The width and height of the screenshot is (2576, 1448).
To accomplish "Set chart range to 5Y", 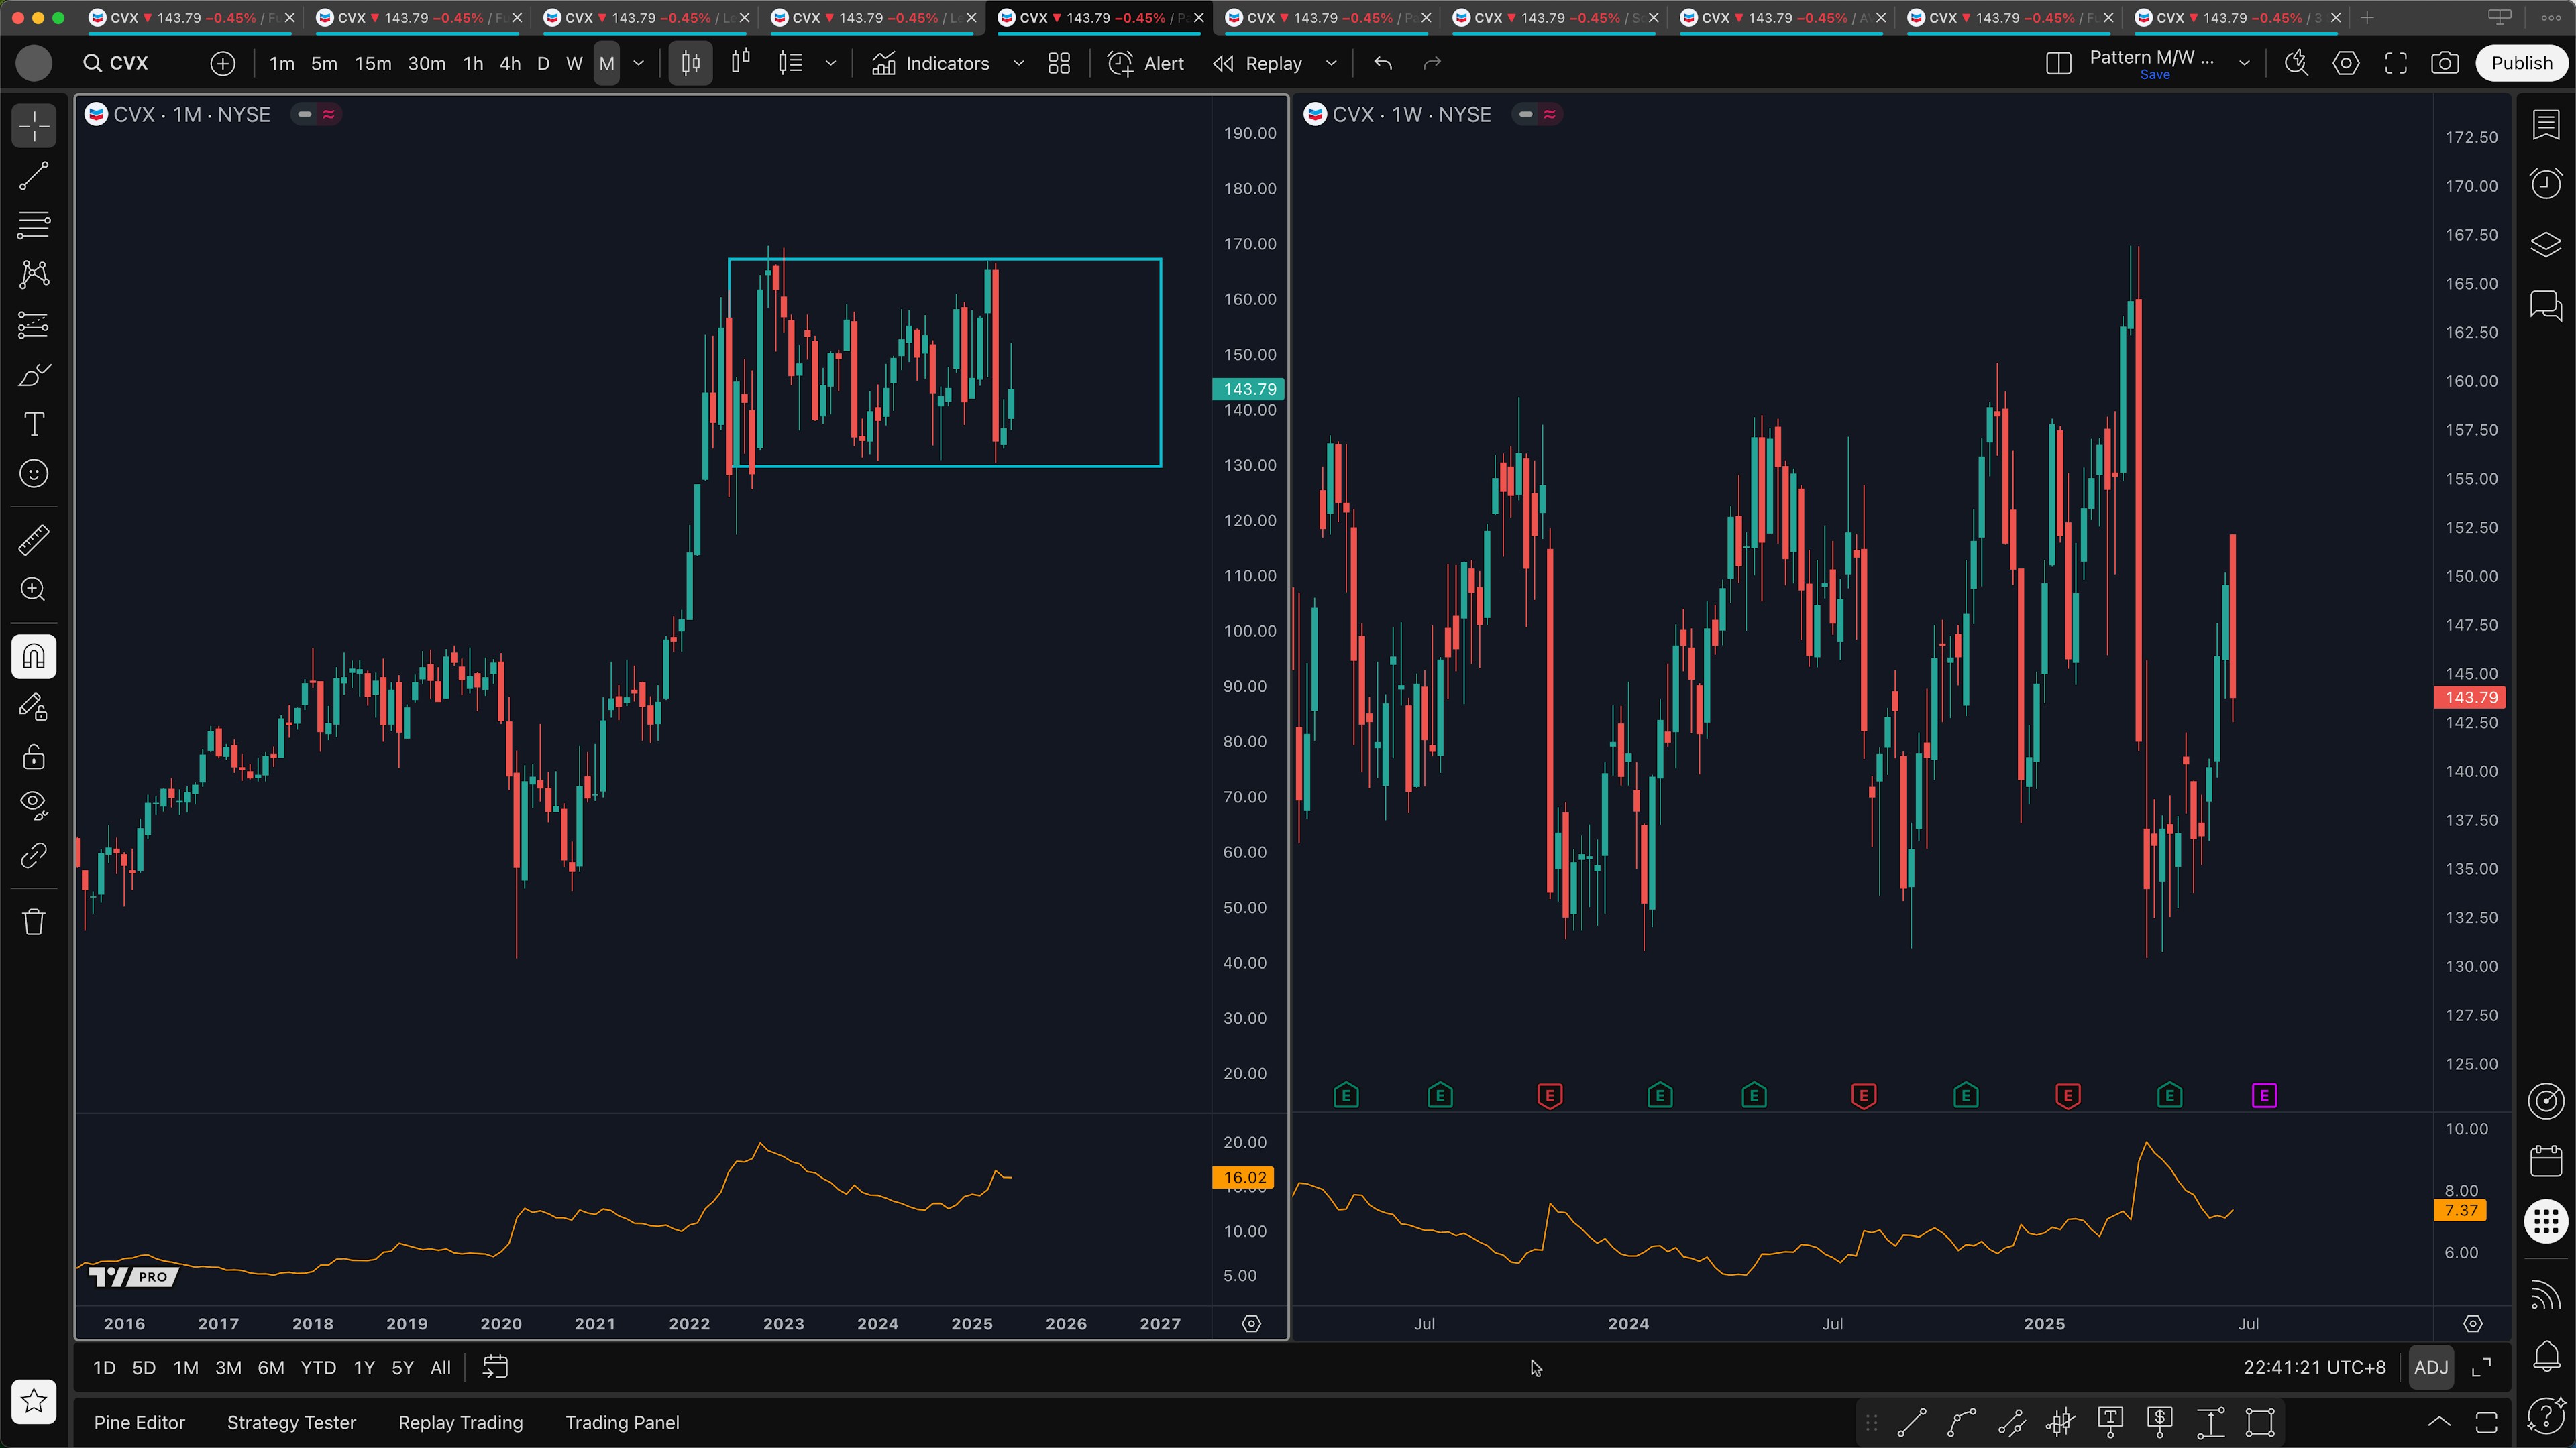I will coord(402,1368).
